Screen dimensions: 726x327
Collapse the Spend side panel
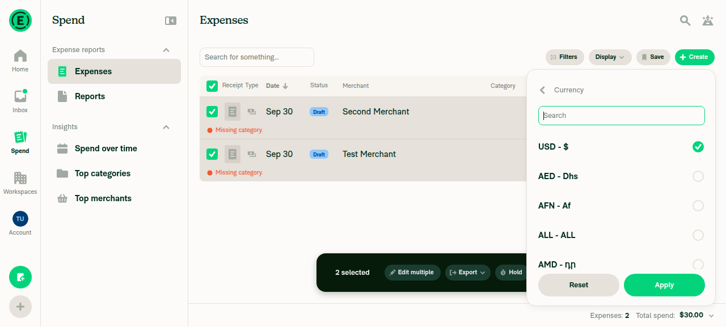(171, 20)
